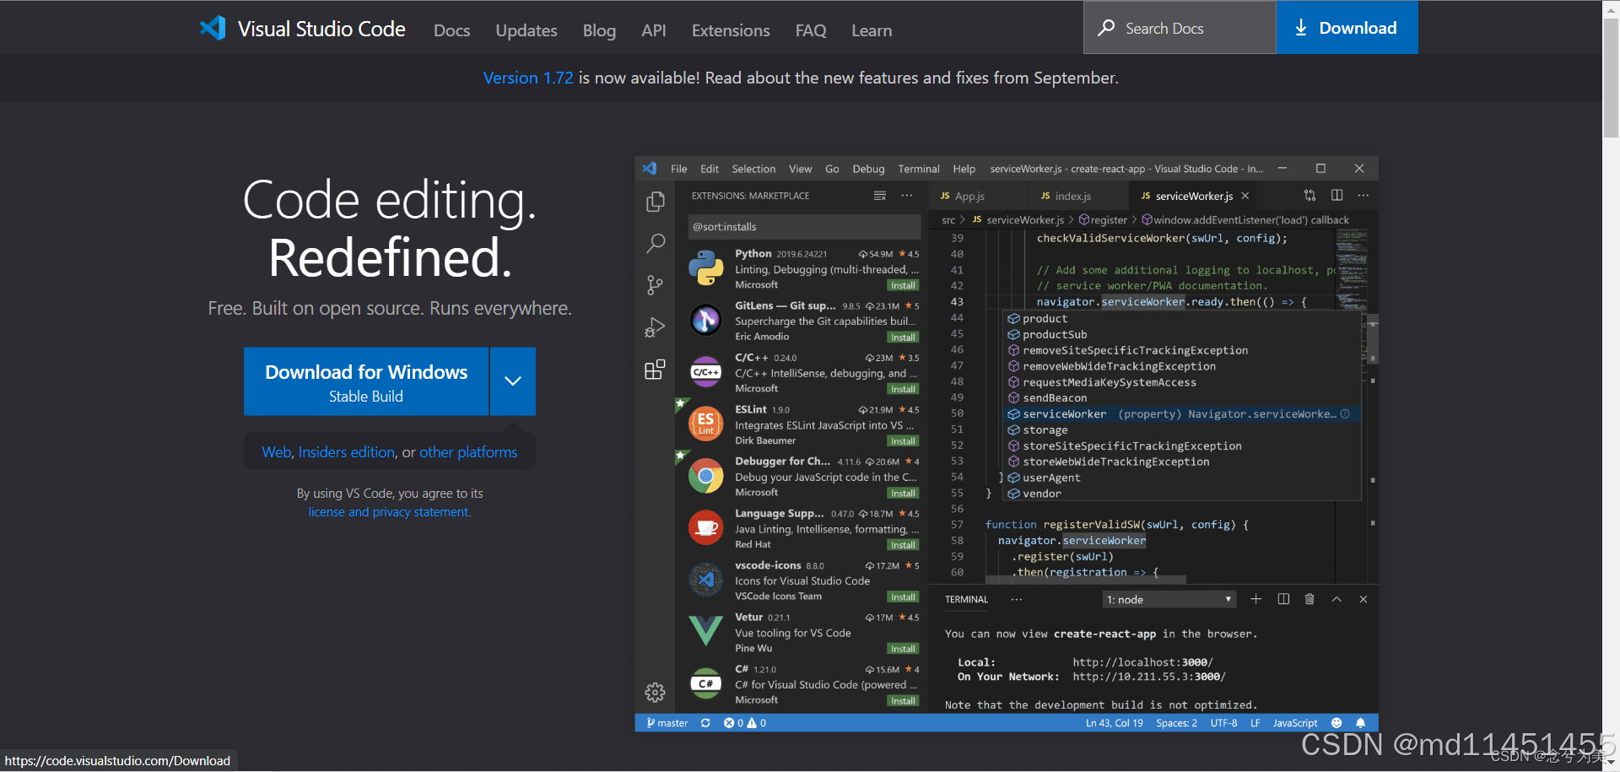Click Download for Windows Stable Build button

[x=366, y=381]
